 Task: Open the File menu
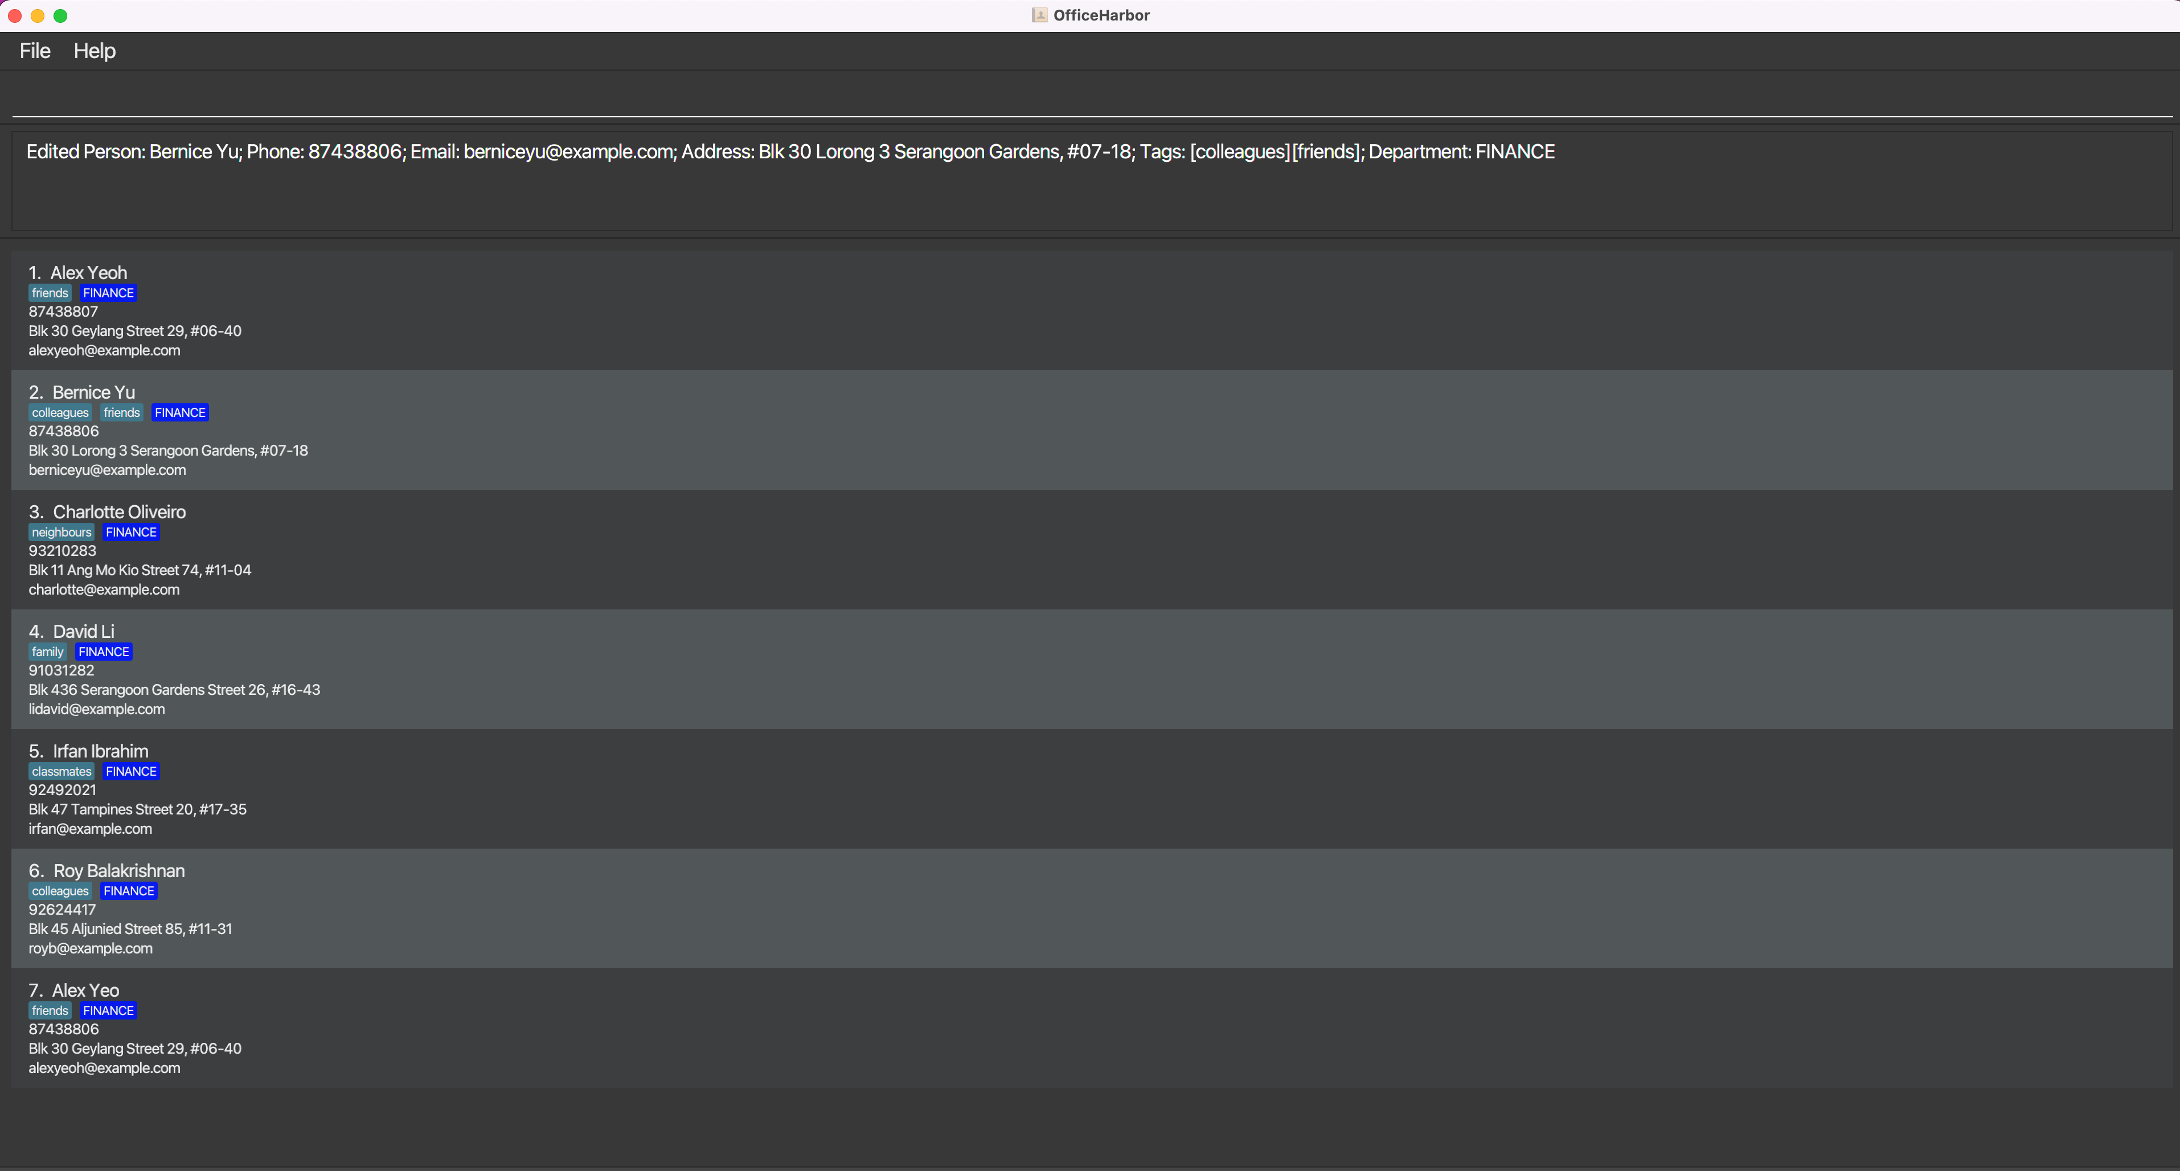(x=35, y=51)
